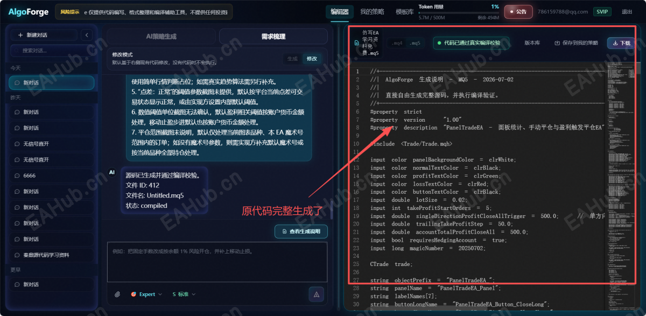The width and height of the screenshot is (646, 316).
Task: Click the send message arrow button
Action: (317, 294)
